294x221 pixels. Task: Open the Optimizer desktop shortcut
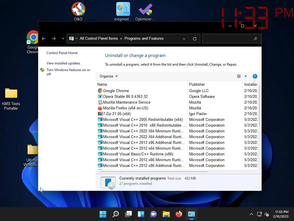146,12
